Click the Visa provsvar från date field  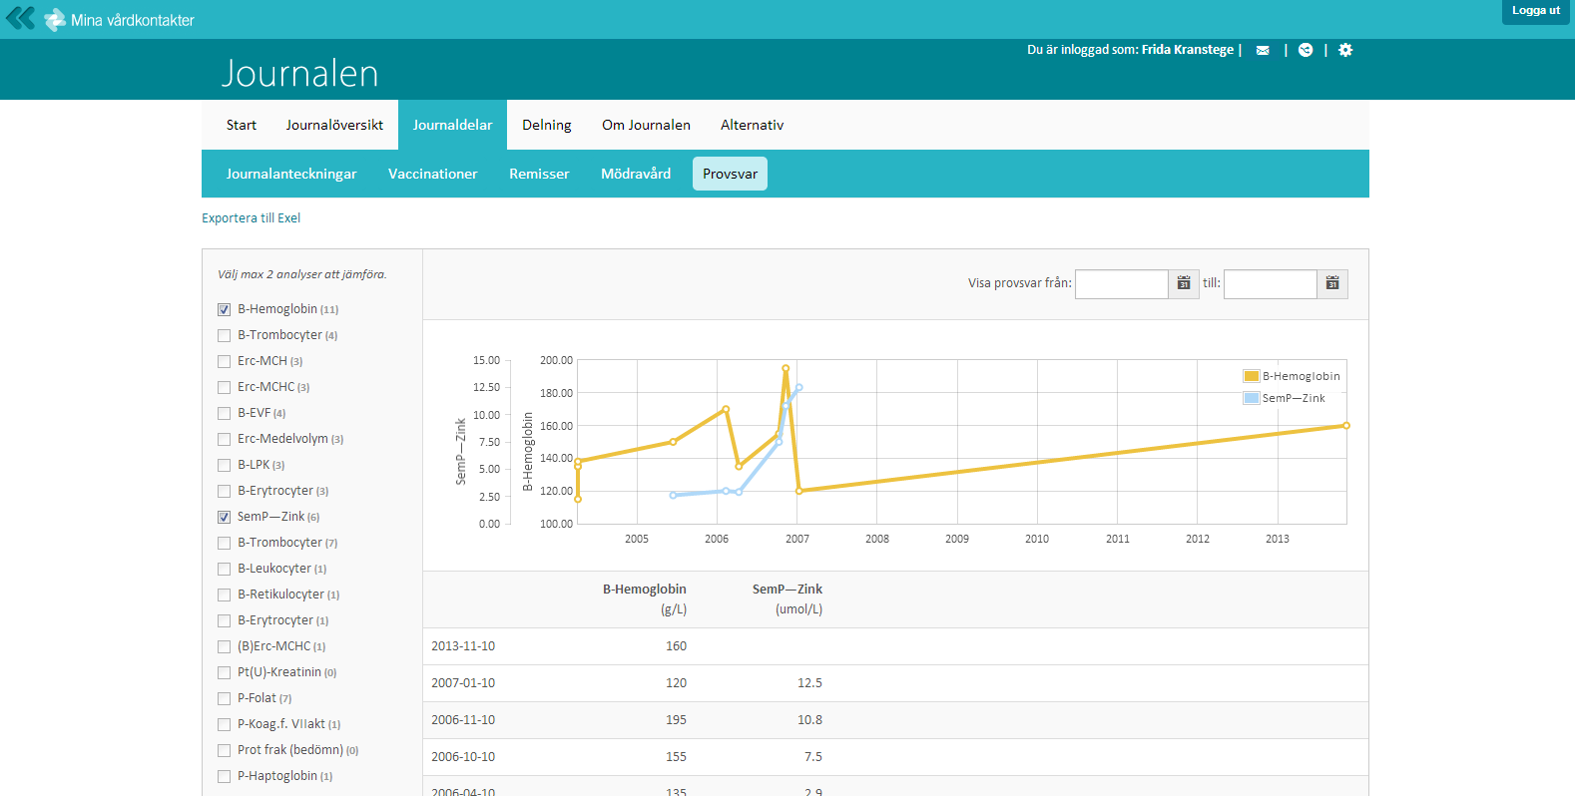click(1121, 284)
